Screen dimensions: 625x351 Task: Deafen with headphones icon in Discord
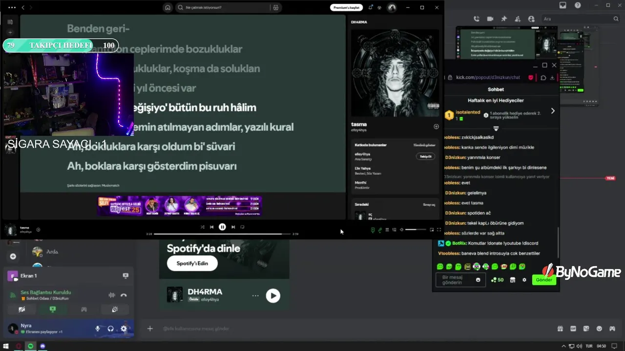point(111,329)
